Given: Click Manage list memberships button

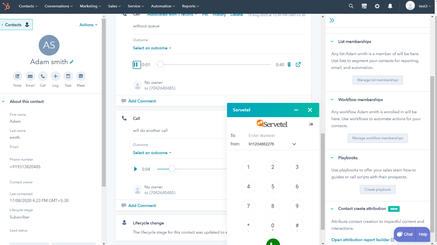Looking at the screenshot, I should point(377,80).
